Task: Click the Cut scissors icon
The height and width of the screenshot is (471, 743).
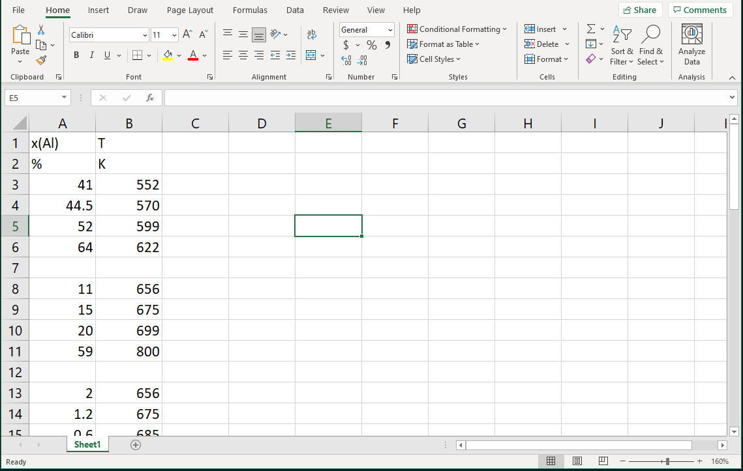Action: tap(41, 30)
